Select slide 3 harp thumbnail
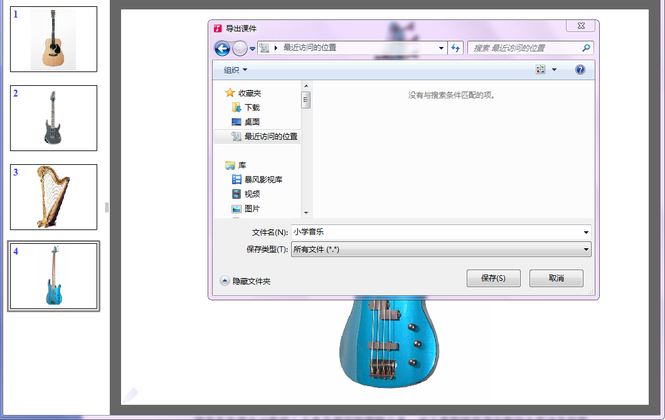Image resolution: width=665 pixels, height=420 pixels. pyautogui.click(x=53, y=197)
